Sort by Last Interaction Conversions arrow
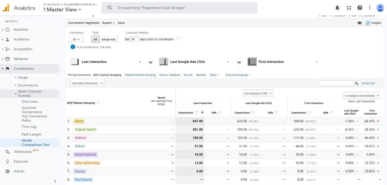Screen dimensions: 387x185 coord(203,112)
